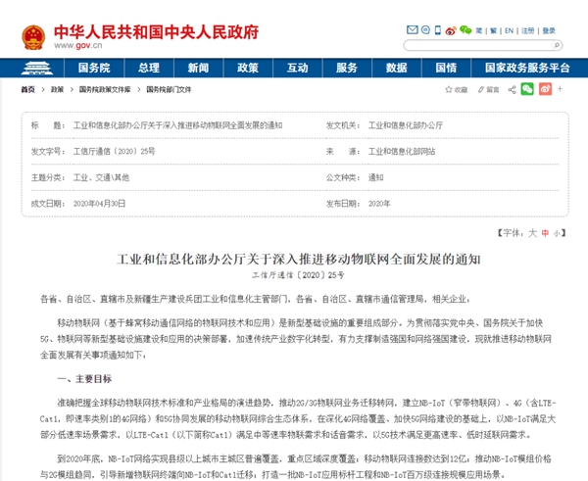Open 国家政务服务平台 nav item
Viewport: 588px width, 481px height.
(x=527, y=68)
